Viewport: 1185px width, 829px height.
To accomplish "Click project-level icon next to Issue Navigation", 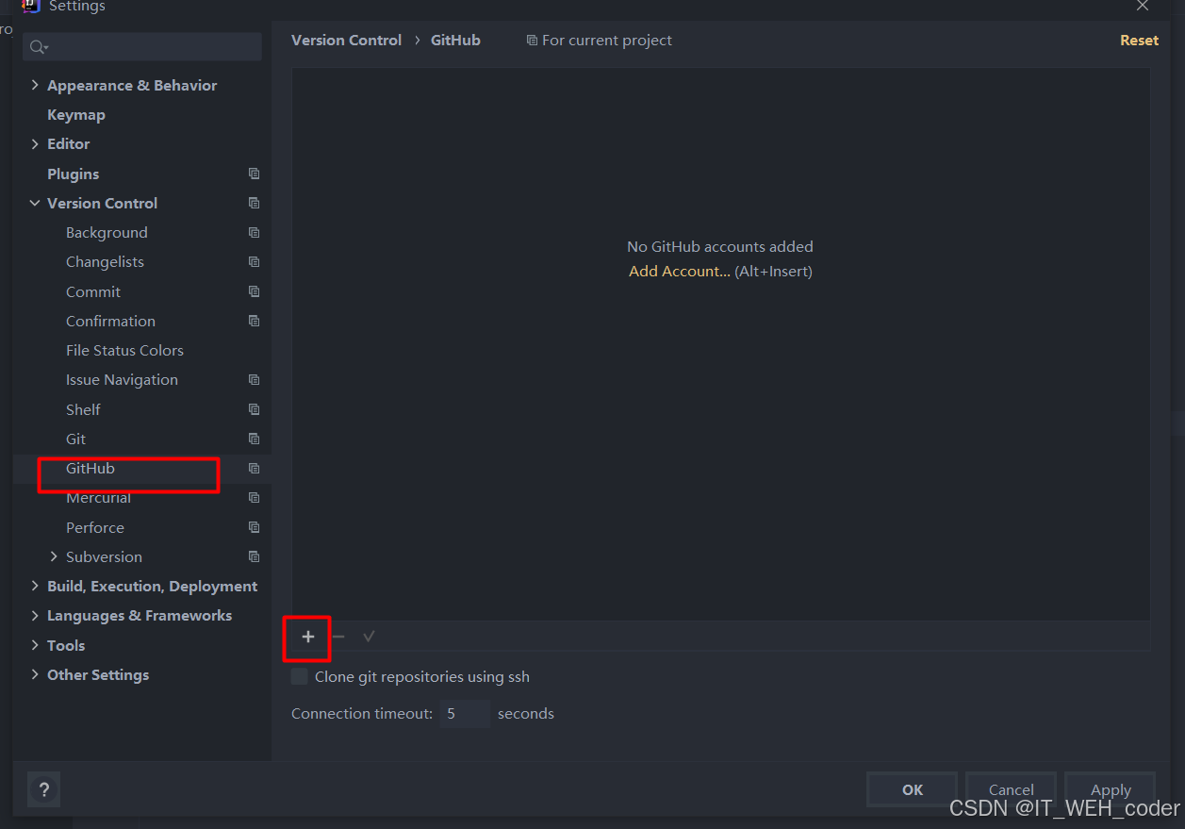I will pyautogui.click(x=254, y=379).
